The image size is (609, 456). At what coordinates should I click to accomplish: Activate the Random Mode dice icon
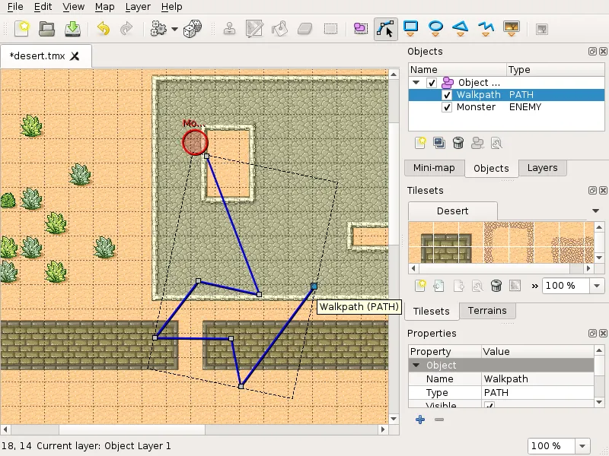193,29
